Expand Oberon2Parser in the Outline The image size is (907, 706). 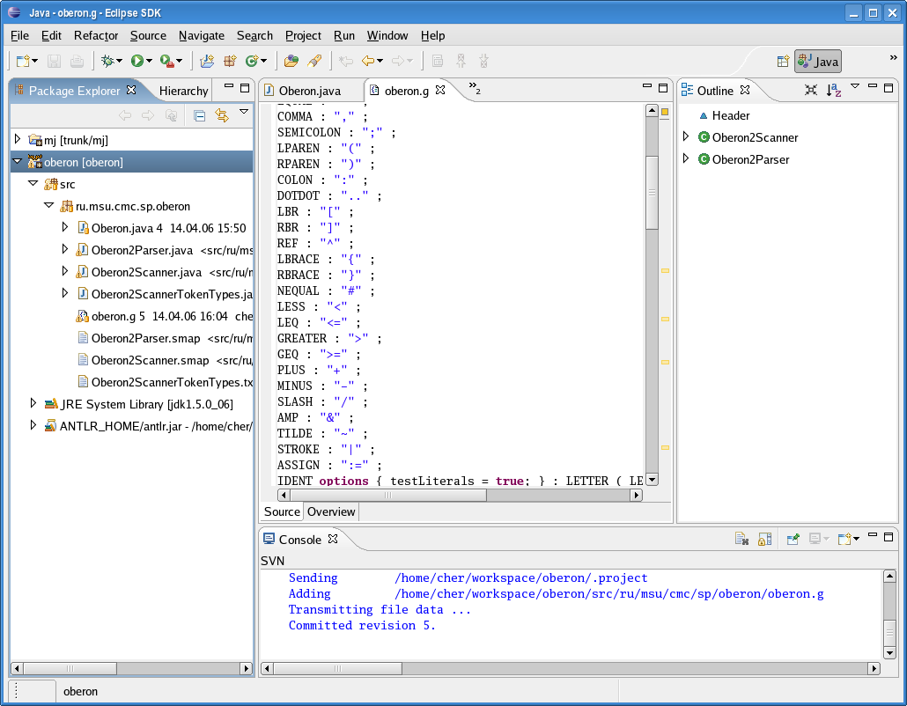[686, 158]
